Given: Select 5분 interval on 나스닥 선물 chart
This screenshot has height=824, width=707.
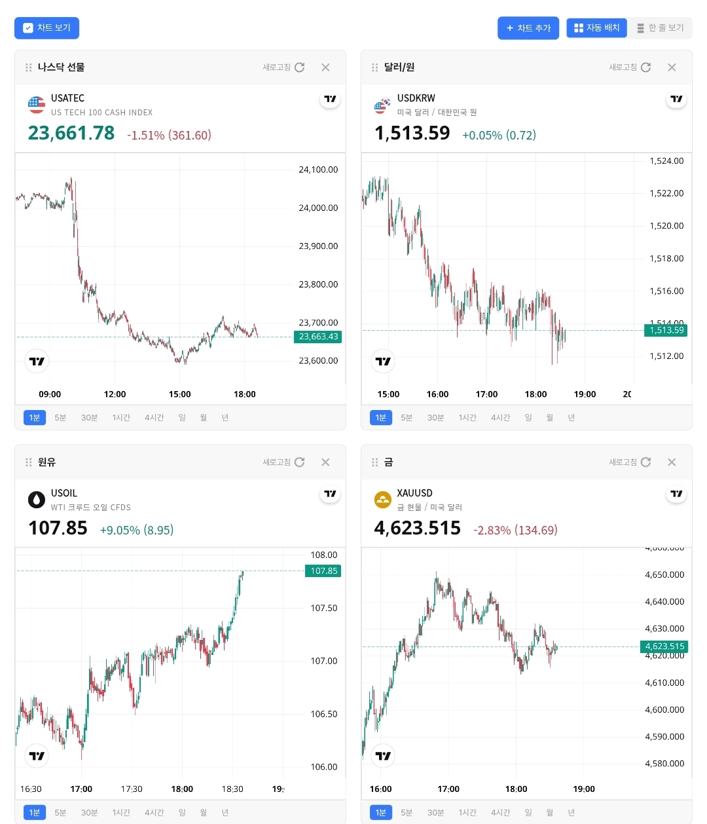Looking at the screenshot, I should tap(60, 418).
